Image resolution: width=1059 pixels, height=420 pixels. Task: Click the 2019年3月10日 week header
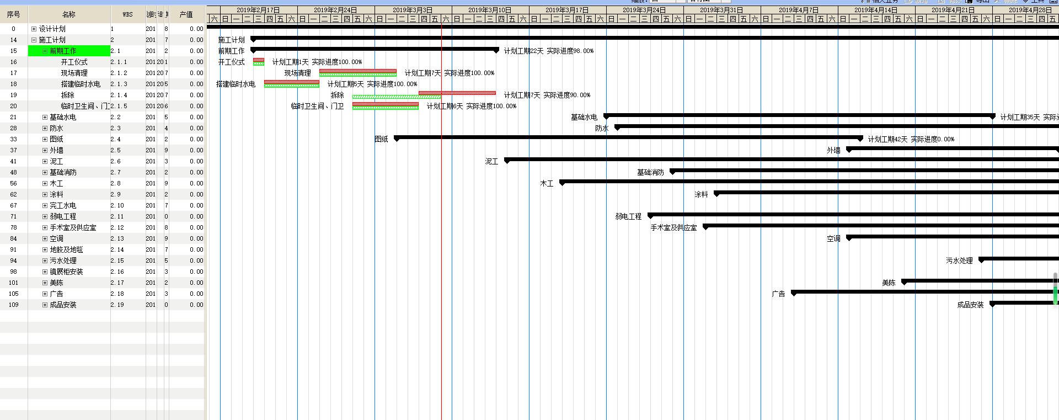(x=490, y=10)
